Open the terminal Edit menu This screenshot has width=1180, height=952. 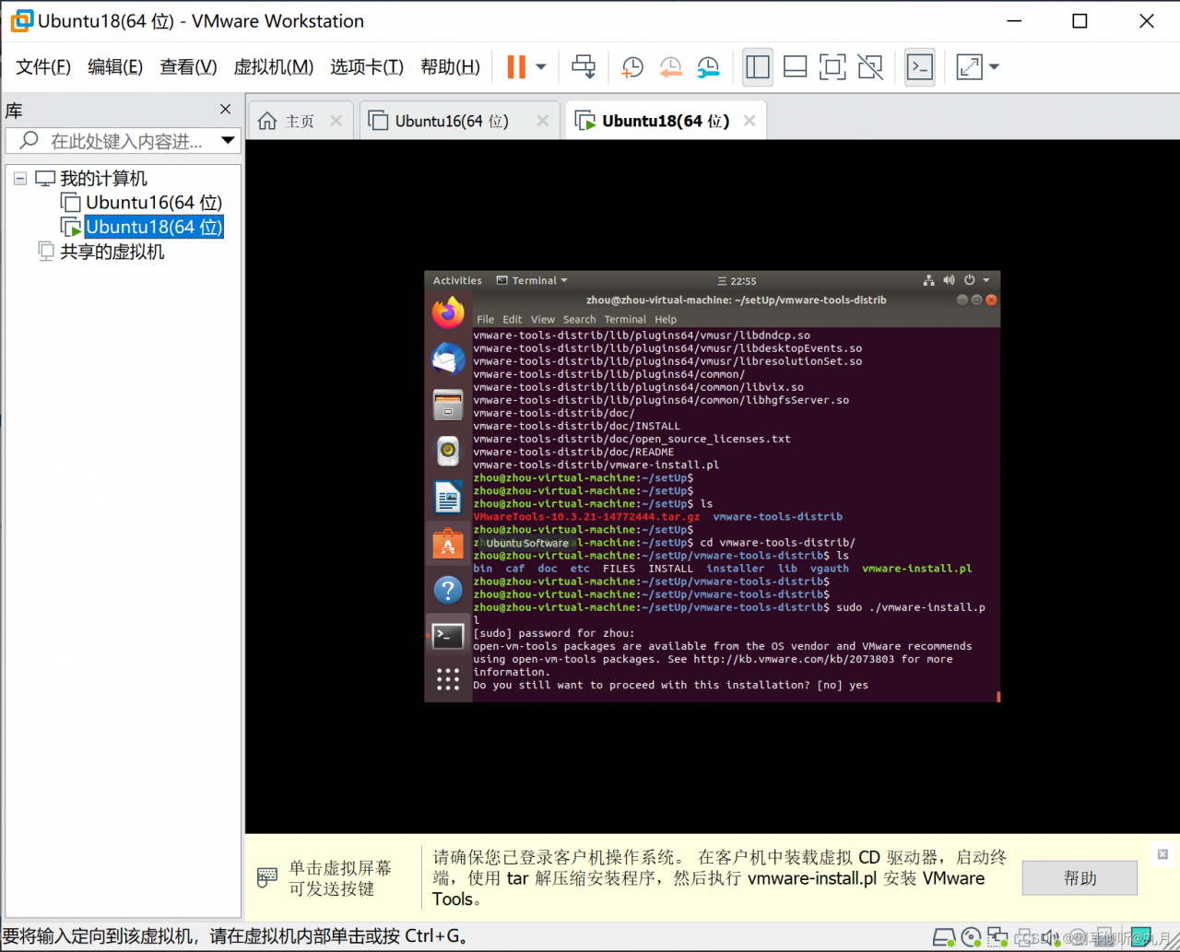[x=513, y=320]
